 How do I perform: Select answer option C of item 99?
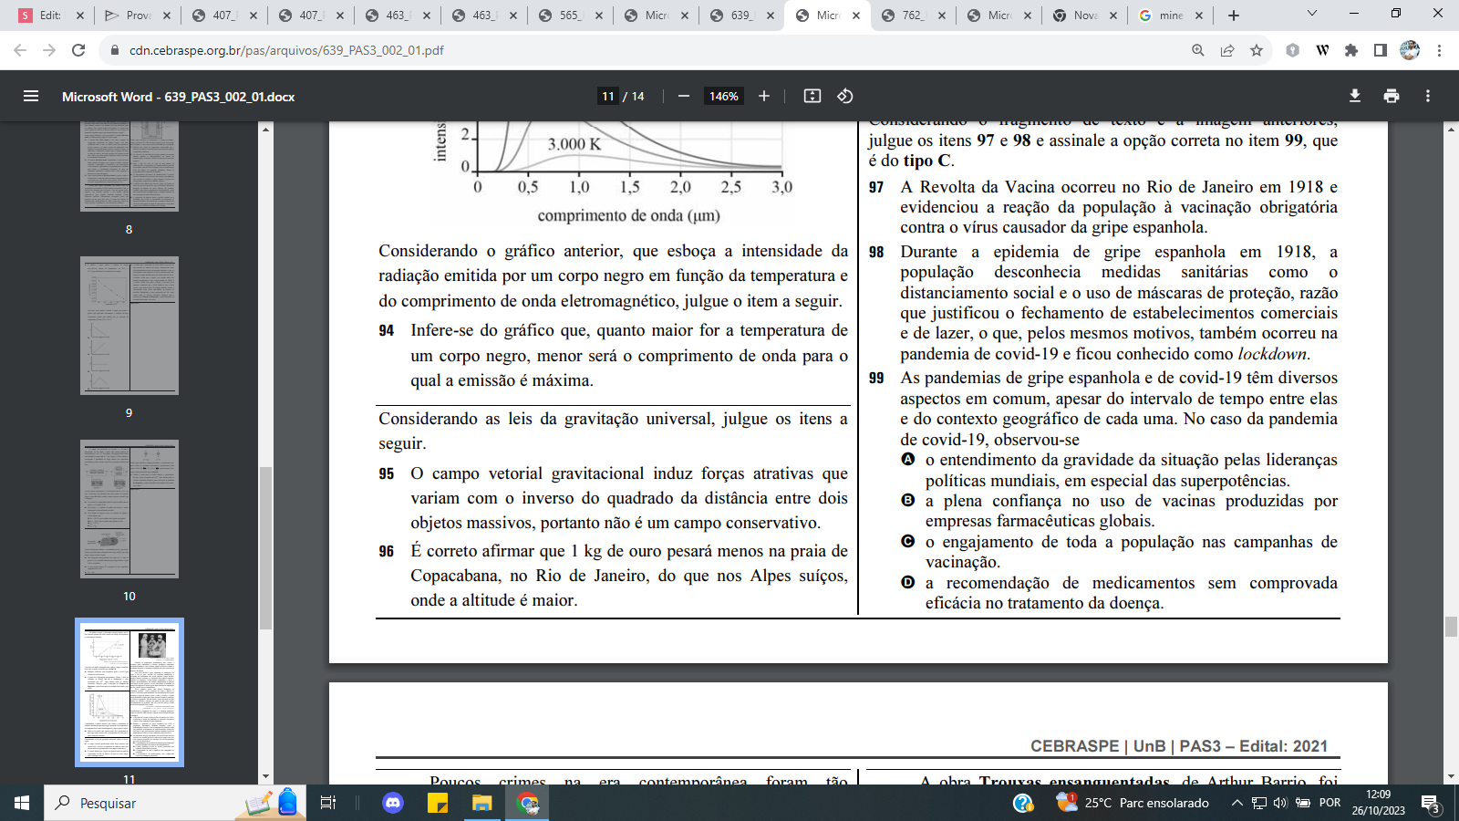[x=908, y=542]
